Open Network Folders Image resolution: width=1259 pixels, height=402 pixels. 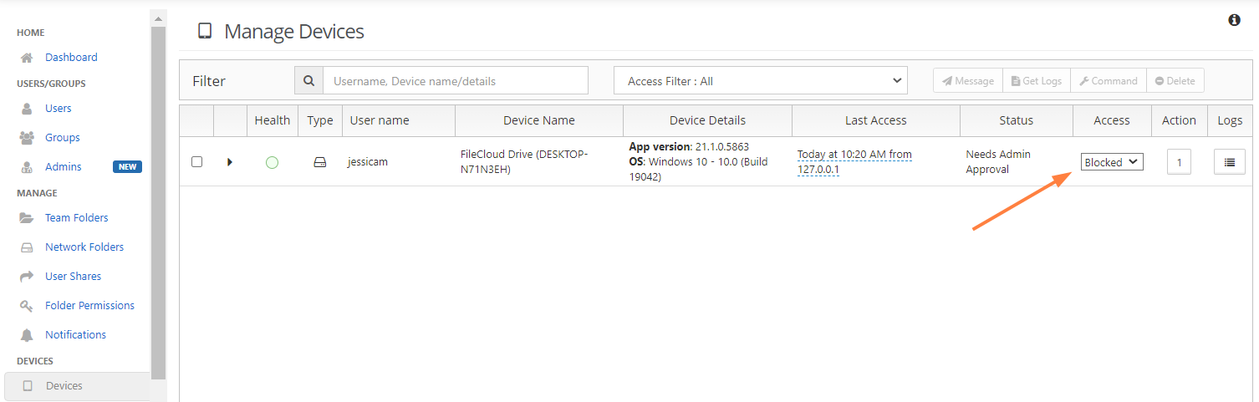(x=84, y=247)
